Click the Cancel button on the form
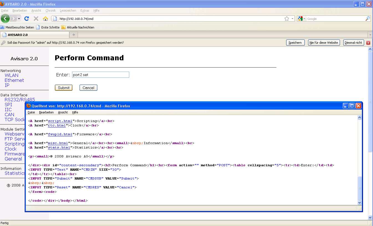Image resolution: width=373 pixels, height=226 pixels. tap(88, 88)
